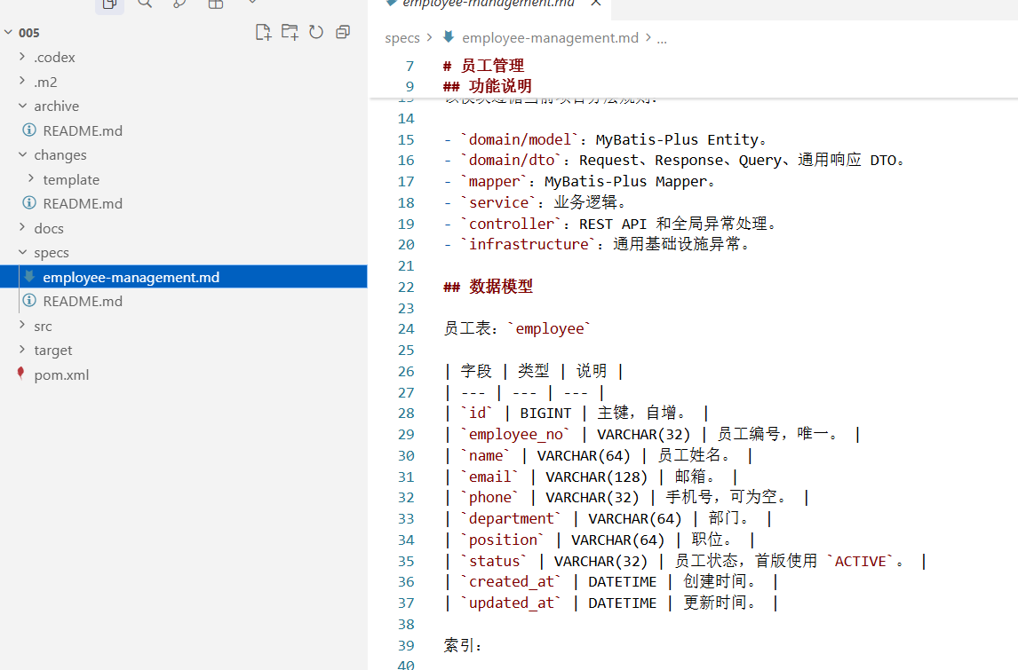Open the Search view icon
The image size is (1018, 670).
146,4
